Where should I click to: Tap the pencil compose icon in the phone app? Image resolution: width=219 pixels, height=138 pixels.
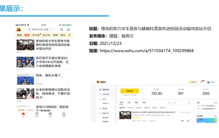click(68, 30)
